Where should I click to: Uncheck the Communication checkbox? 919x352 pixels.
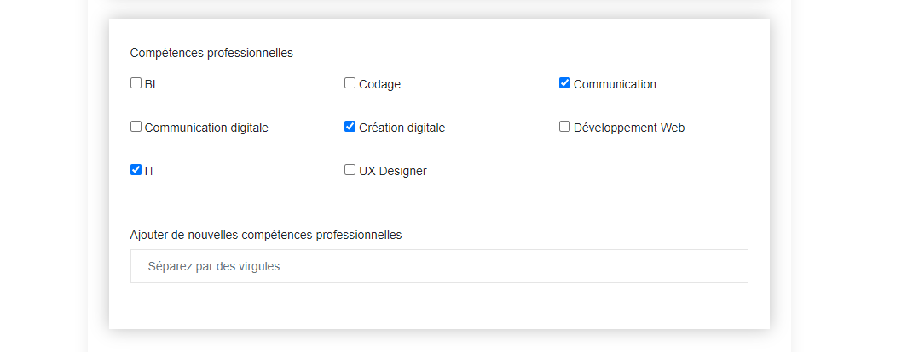coord(564,83)
